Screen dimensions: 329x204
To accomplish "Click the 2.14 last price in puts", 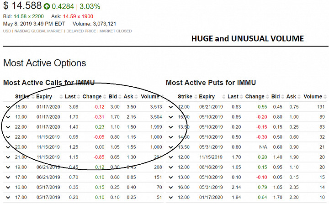I will [x=236, y=188].
